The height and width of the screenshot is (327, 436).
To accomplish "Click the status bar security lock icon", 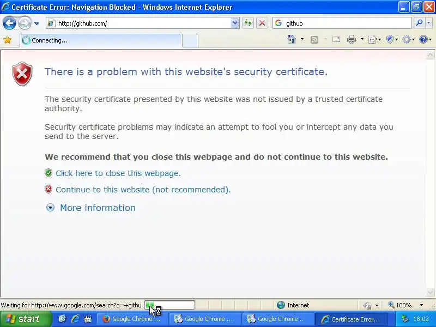I will tap(367, 305).
